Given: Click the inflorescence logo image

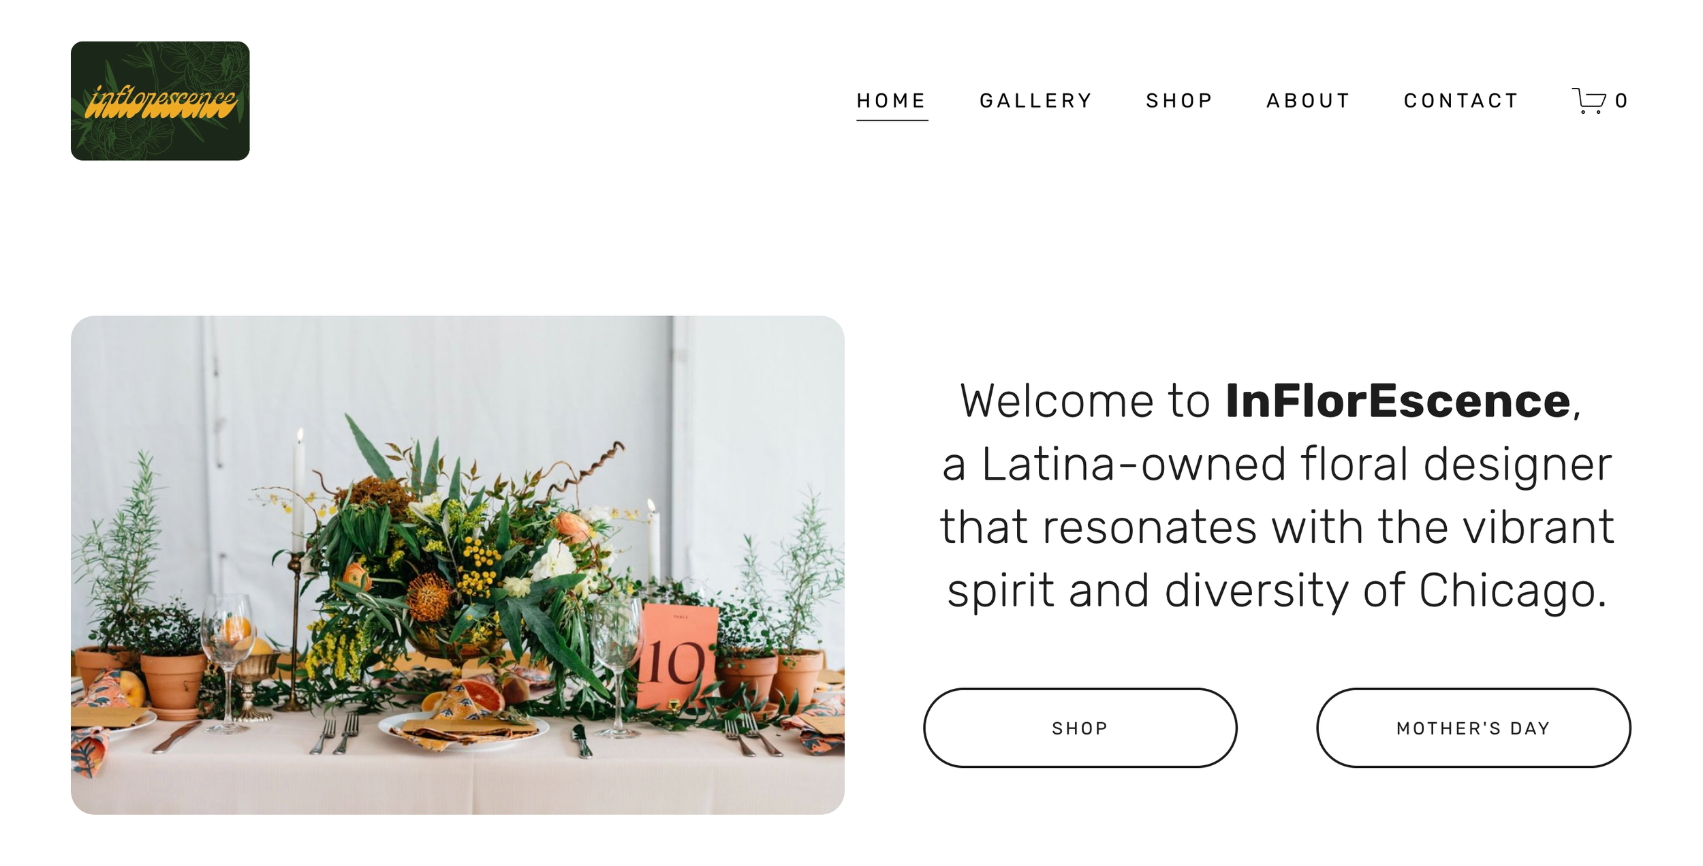Looking at the screenshot, I should click(x=160, y=101).
